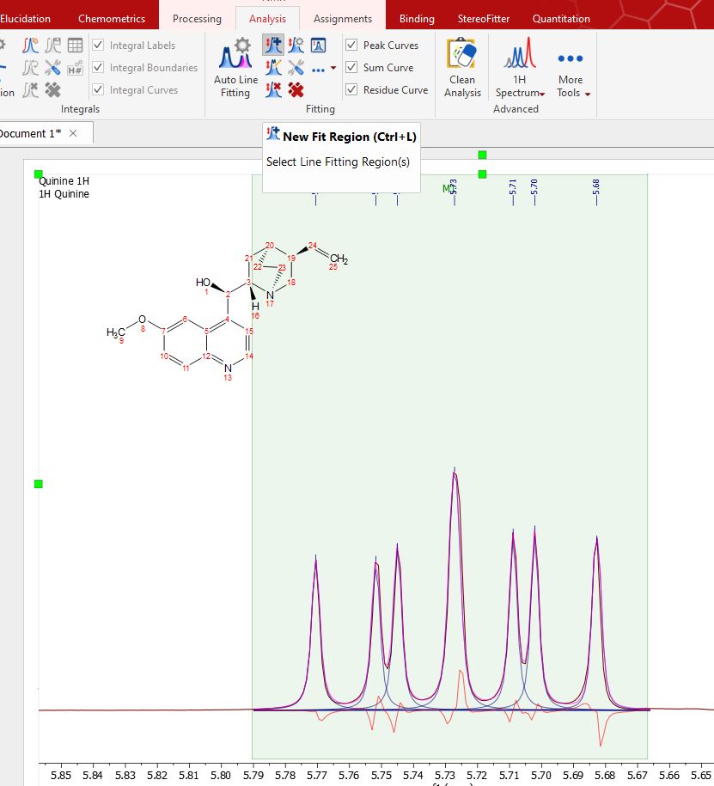The width and height of the screenshot is (714, 786).
Task: Click the red X delete icon in Fitting
Action: 296,89
